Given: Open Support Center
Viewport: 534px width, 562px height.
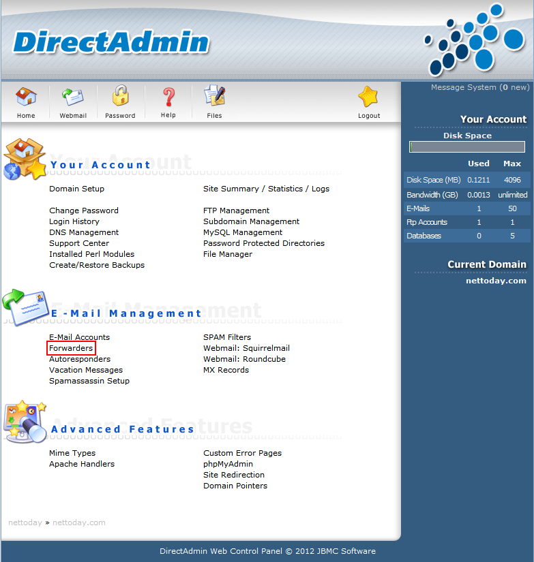Looking at the screenshot, I should 79,243.
